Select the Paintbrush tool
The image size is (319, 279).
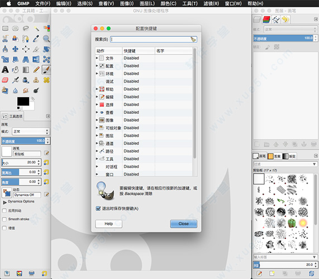pyautogui.click(x=46, y=70)
